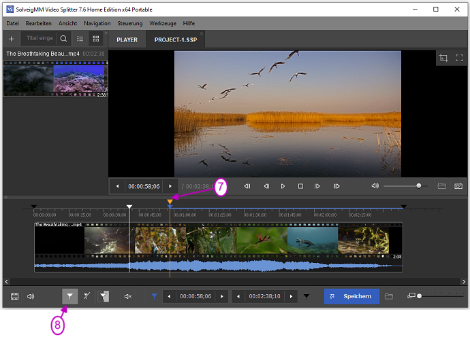The width and height of the screenshot is (470, 341).
Task: Select the white marker on timeline ruler
Action: tap(129, 207)
